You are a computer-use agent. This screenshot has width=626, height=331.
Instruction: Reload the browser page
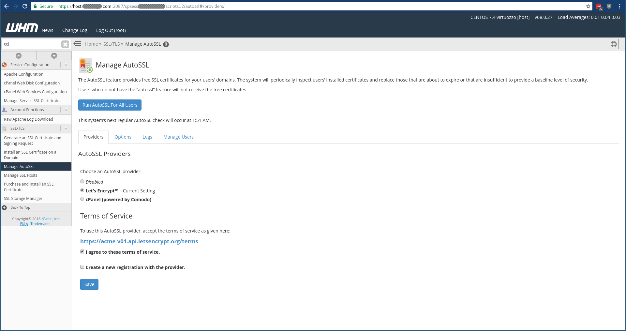[x=25, y=6]
